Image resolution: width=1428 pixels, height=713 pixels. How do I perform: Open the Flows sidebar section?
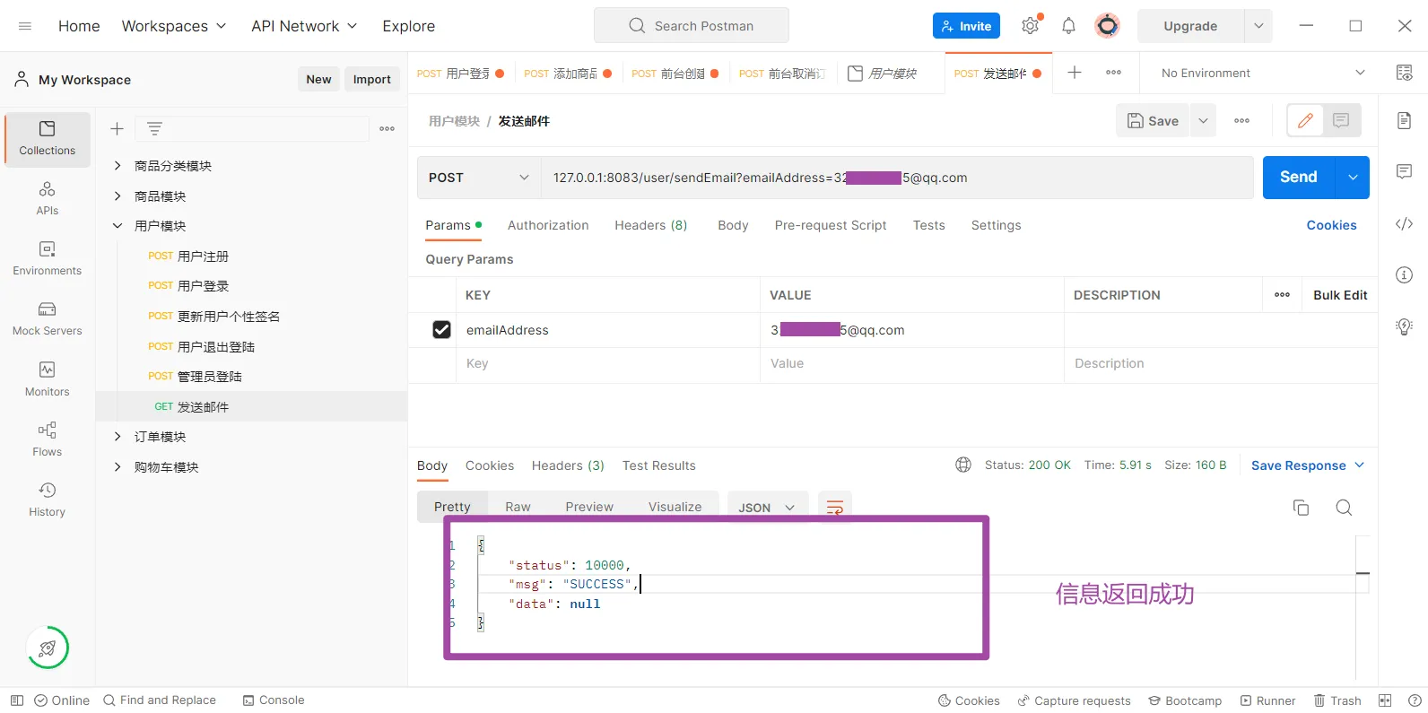click(47, 439)
